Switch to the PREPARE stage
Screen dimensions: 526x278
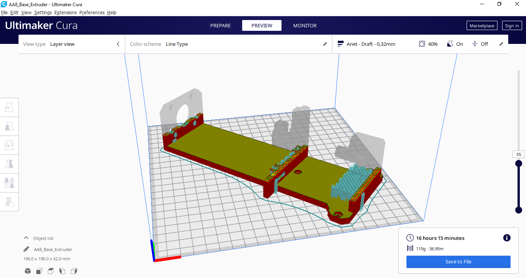tap(221, 25)
